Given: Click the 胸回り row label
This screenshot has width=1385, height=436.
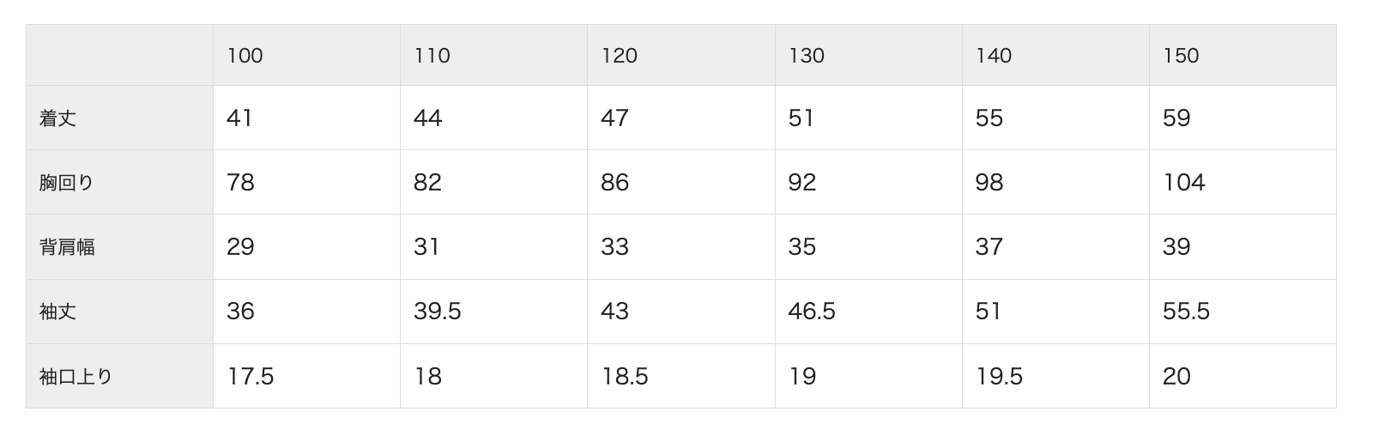Looking at the screenshot, I should pos(66,183).
